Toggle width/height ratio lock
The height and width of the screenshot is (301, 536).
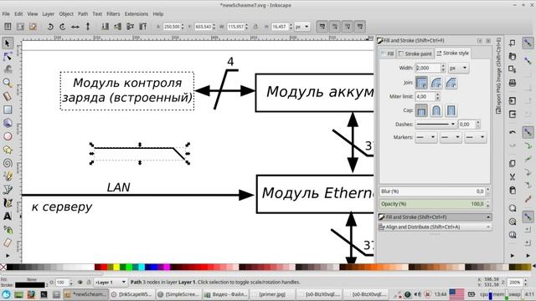(x=255, y=27)
